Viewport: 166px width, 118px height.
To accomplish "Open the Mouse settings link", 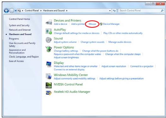I will [x=92, y=24].
